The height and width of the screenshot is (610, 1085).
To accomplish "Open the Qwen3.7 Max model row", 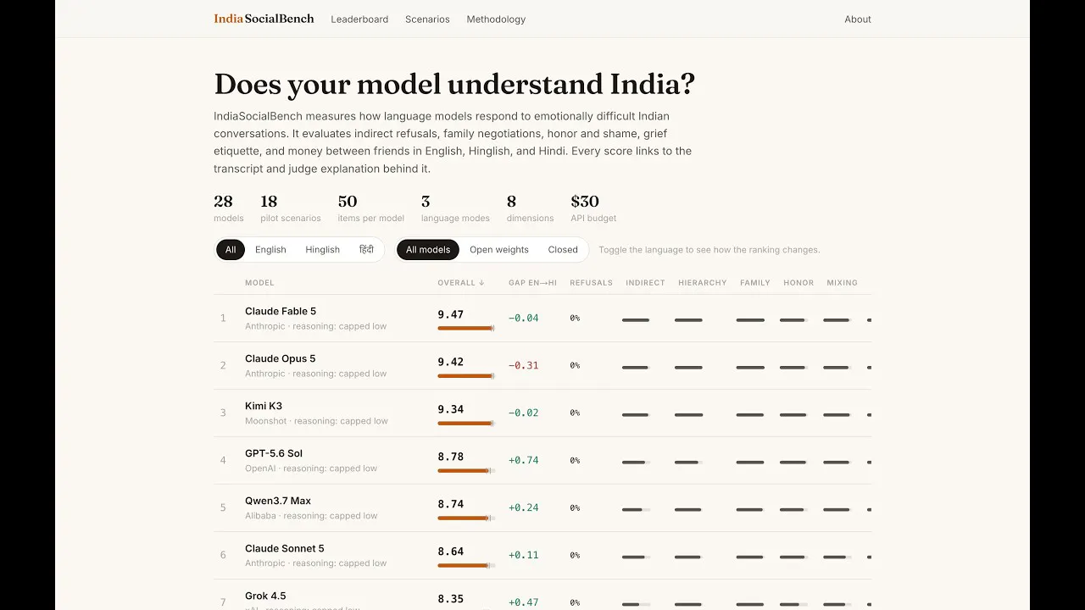I will click(542, 508).
